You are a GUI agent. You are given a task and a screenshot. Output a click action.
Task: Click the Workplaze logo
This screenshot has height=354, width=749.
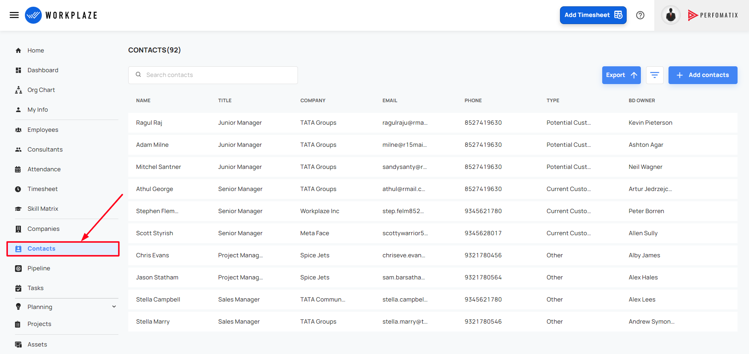(61, 15)
